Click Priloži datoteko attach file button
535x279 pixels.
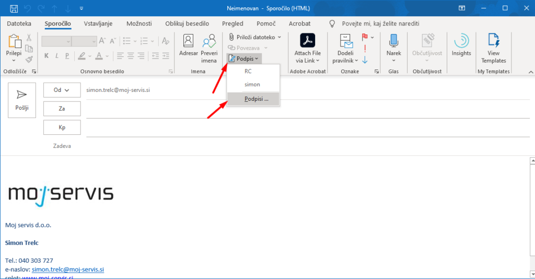coord(255,37)
